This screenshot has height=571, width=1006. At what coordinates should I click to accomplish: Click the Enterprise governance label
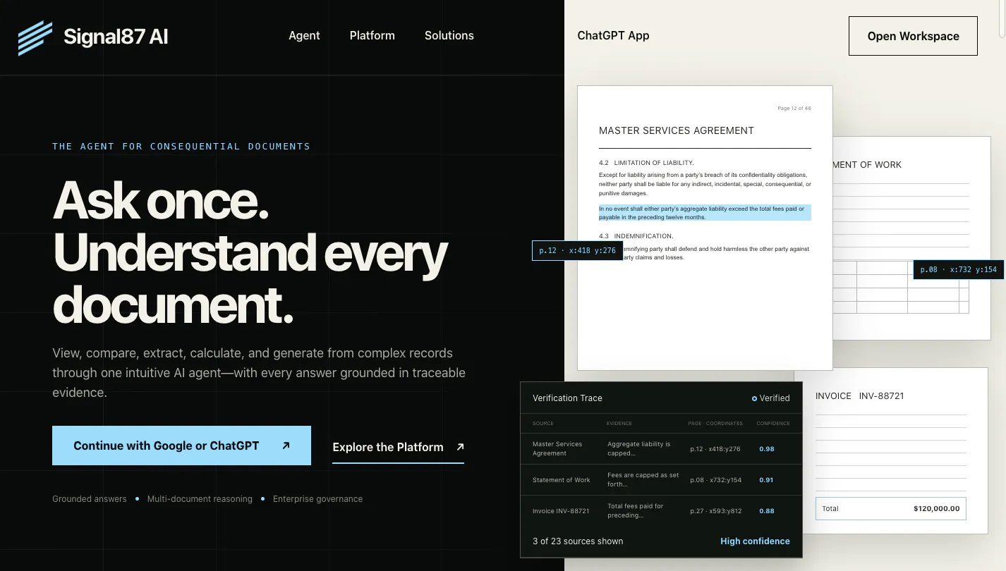[317, 499]
